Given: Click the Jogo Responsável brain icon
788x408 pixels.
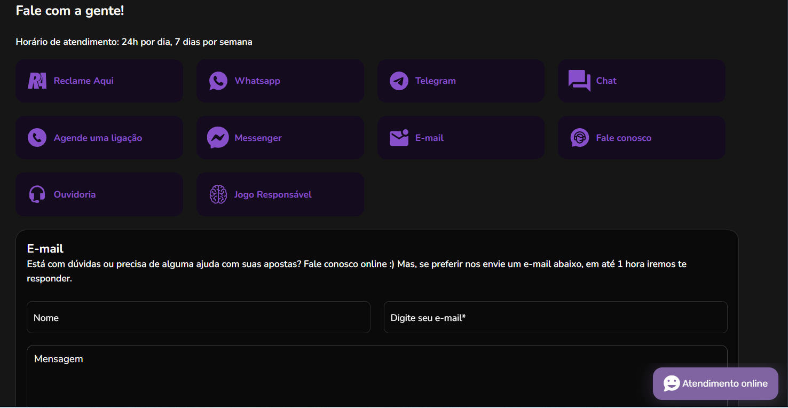Looking at the screenshot, I should coord(218,194).
